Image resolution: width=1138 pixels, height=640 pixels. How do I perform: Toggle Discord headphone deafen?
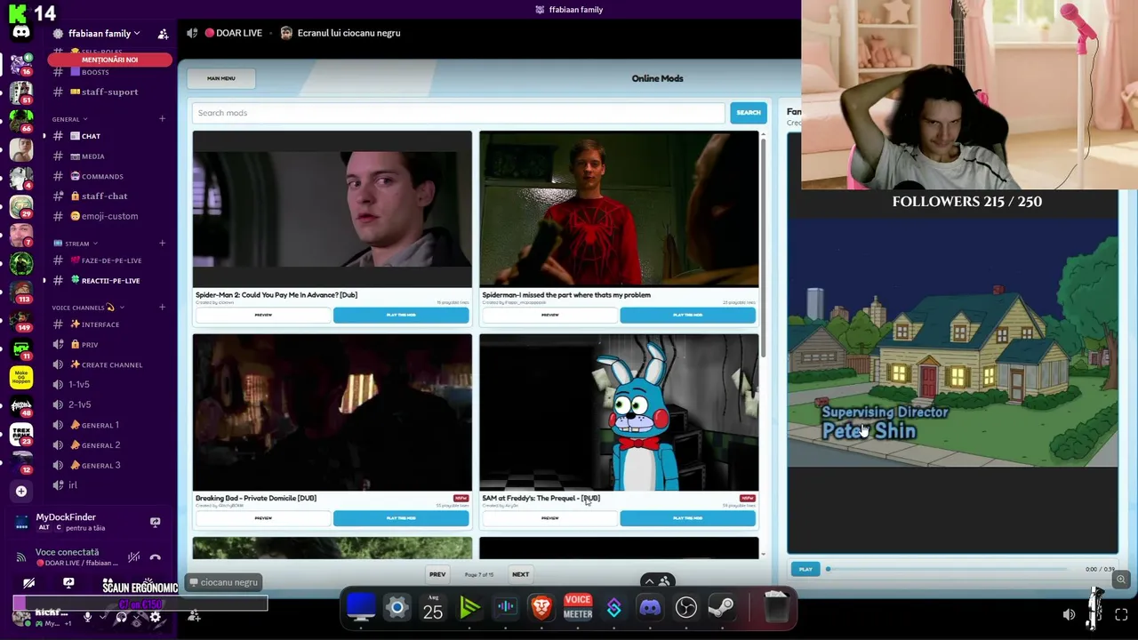click(121, 617)
